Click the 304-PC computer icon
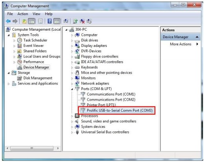This screenshot has width=204, height=162. [72, 29]
